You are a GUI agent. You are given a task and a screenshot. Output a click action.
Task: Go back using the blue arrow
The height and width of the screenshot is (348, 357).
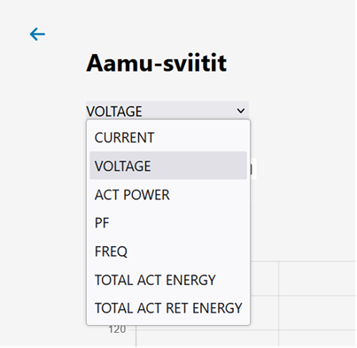click(x=37, y=35)
